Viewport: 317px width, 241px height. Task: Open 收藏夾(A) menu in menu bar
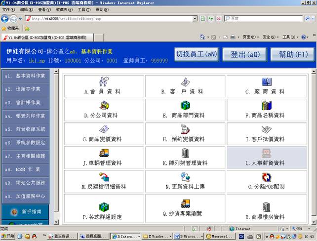tap(62, 9)
